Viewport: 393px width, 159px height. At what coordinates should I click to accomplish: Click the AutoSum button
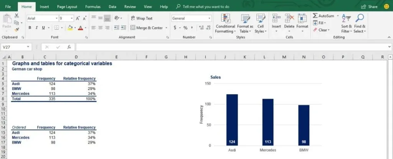click(x=323, y=16)
